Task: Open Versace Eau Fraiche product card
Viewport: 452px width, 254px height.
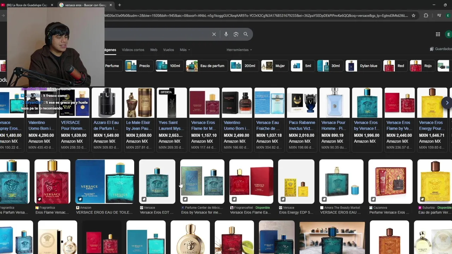Action: pos(269,120)
